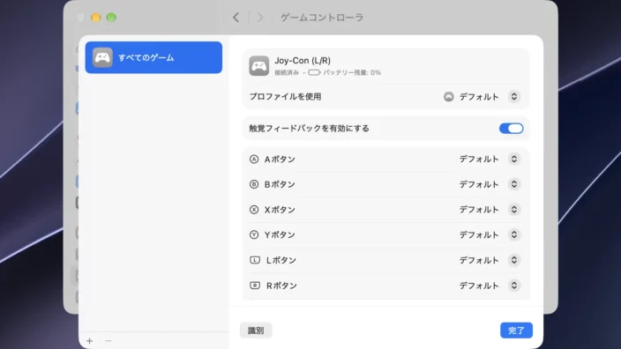Click the Joy-Con (L/R) controller icon

point(259,66)
